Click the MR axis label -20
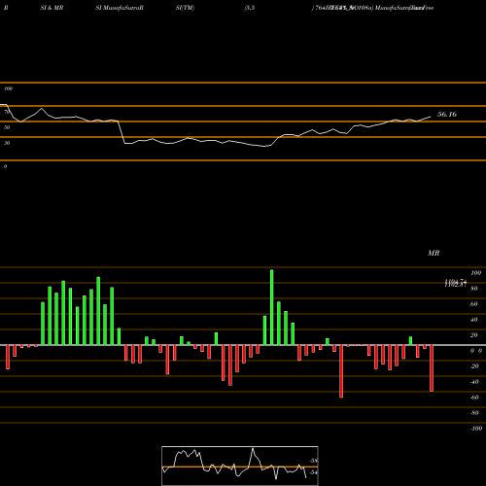This screenshot has width=486, height=486. (x=474, y=366)
